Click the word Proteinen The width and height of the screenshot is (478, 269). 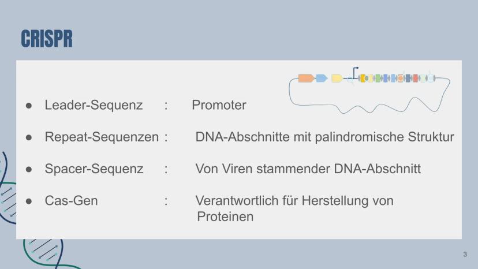tap(225, 216)
